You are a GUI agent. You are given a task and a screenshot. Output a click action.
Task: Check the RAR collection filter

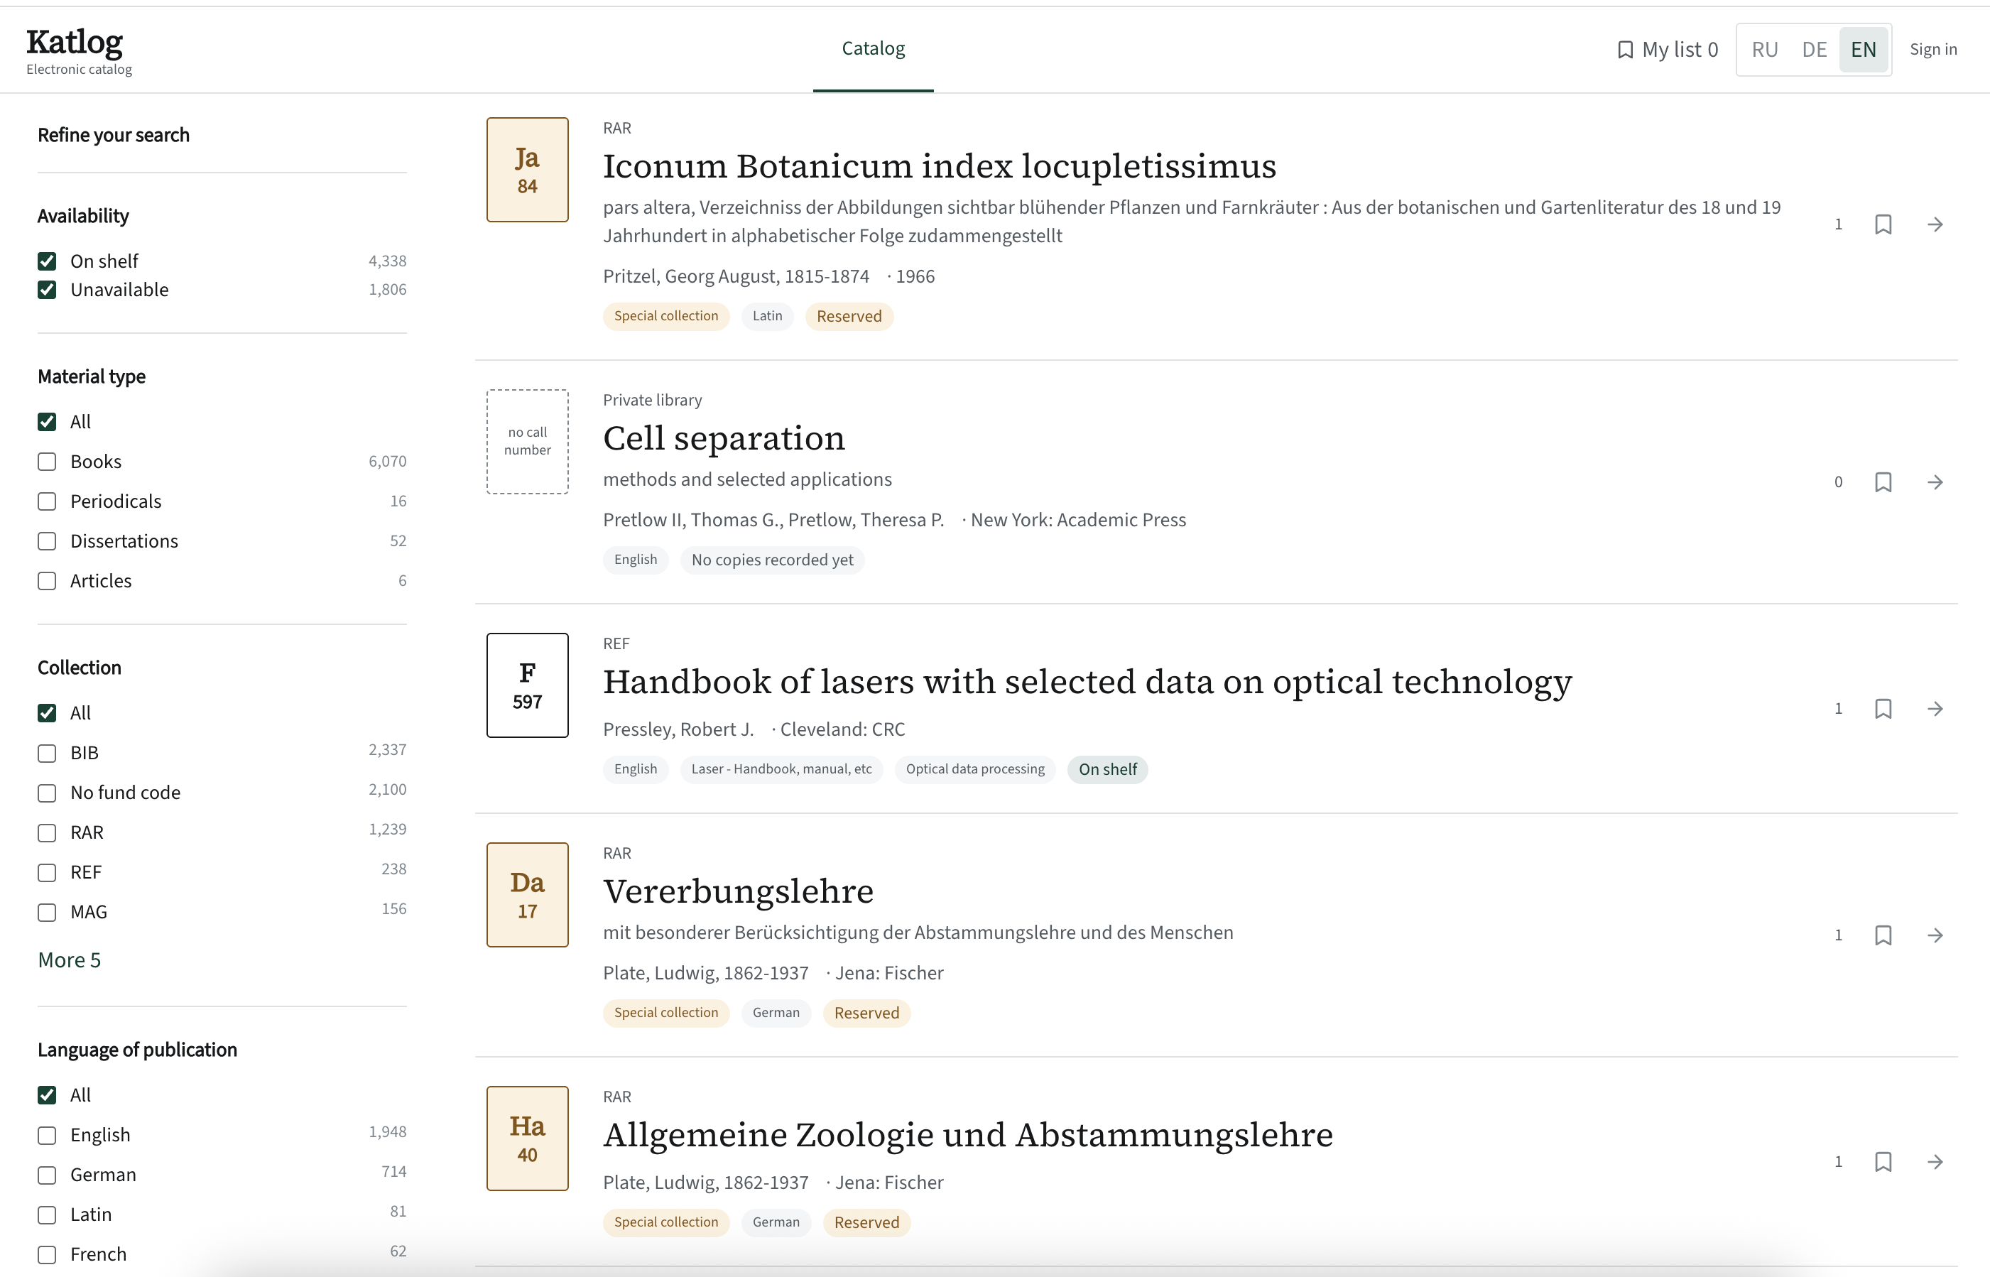(x=48, y=832)
